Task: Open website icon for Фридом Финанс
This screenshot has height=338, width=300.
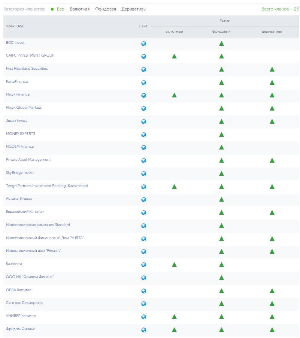Action: tap(143, 330)
